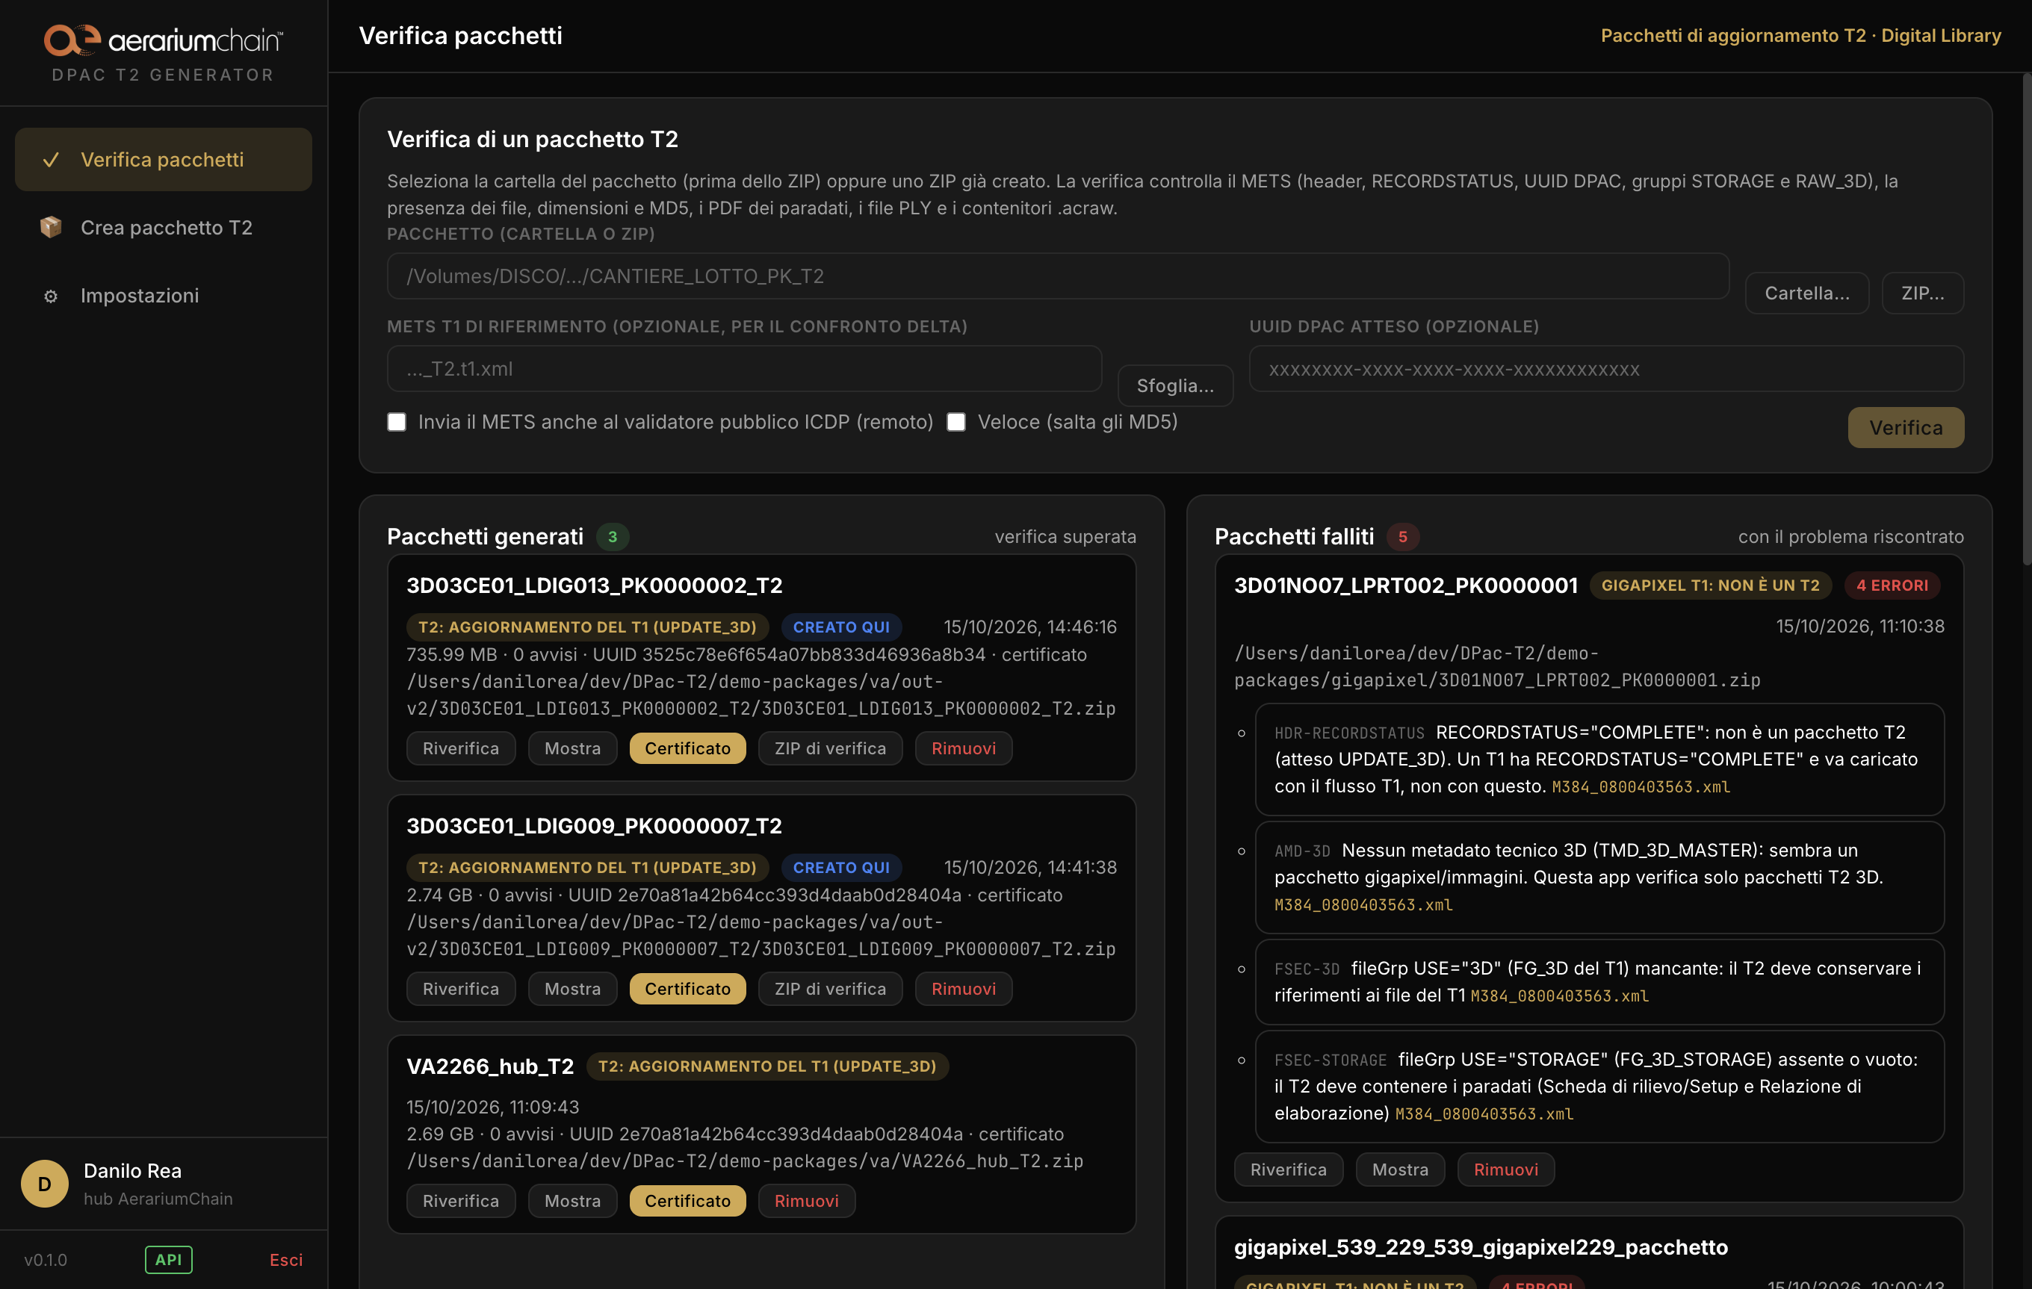Click the FSEC-3D error entry
The width and height of the screenshot is (2032, 1289).
click(1600, 982)
